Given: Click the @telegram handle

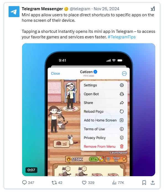Looking at the screenshot, I should (80, 9).
